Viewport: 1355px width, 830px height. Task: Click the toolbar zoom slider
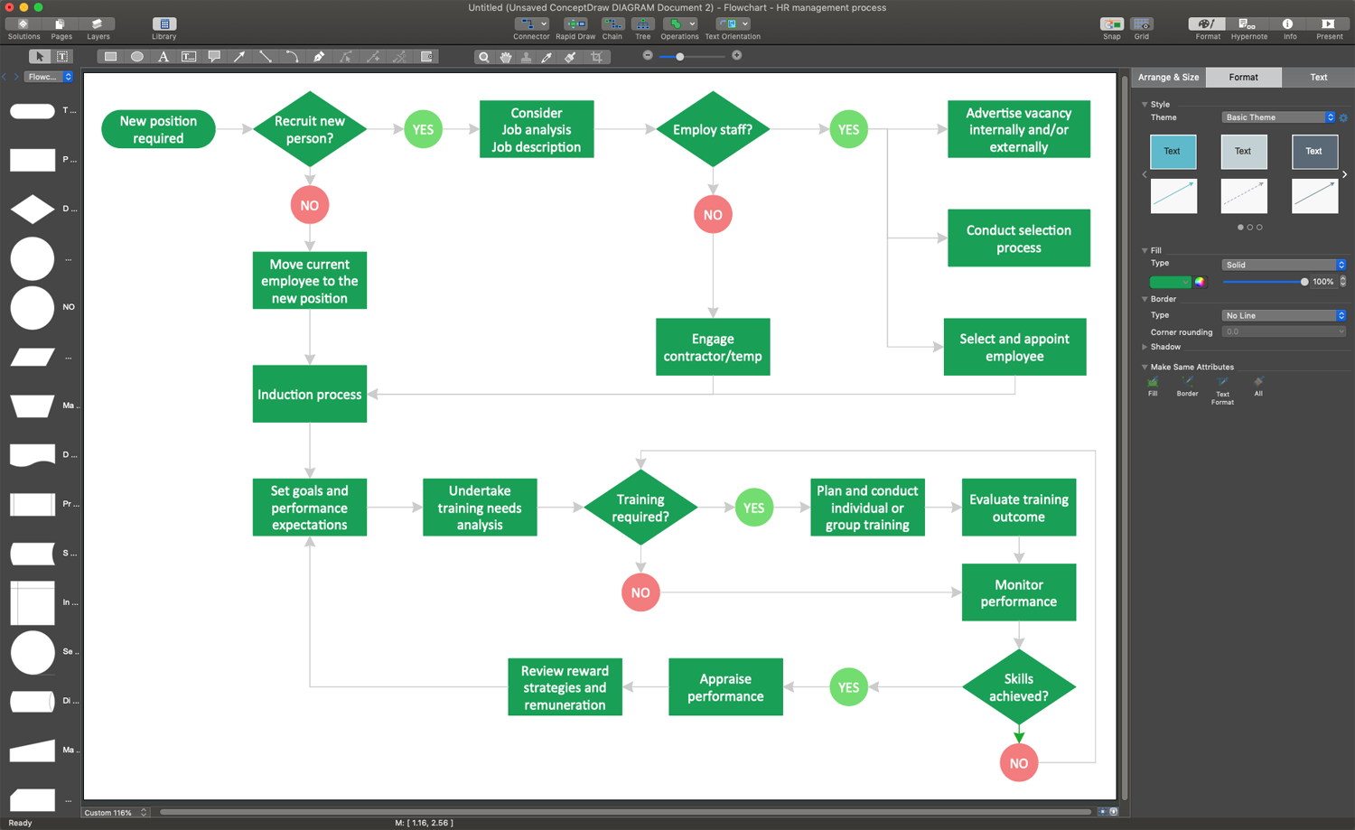(x=692, y=56)
